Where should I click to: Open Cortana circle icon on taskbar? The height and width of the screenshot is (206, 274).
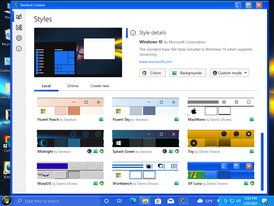tap(106, 201)
